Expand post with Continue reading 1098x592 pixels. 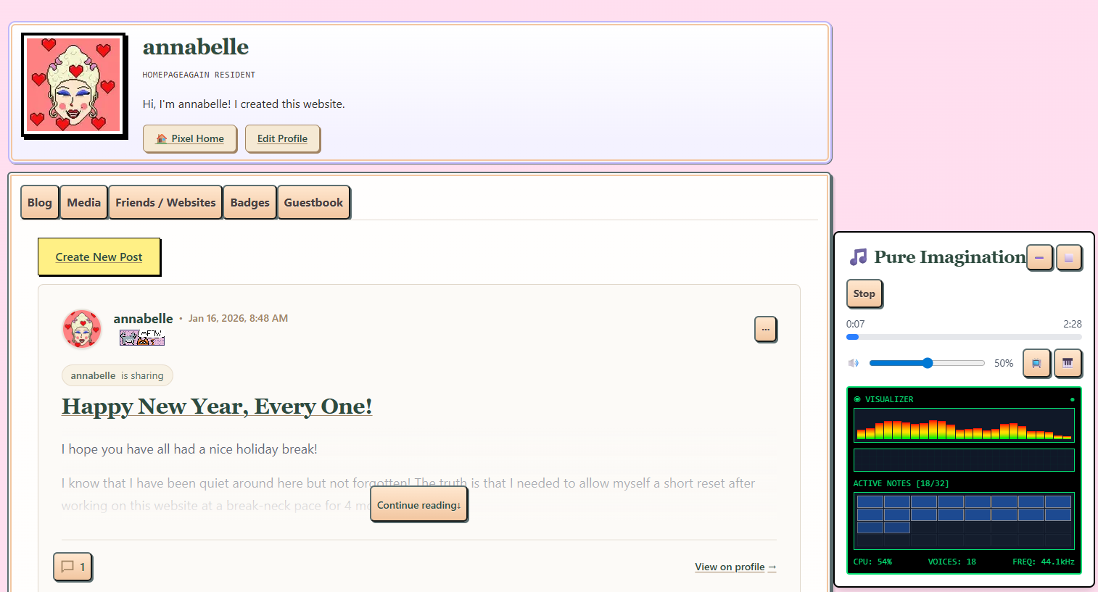(418, 504)
